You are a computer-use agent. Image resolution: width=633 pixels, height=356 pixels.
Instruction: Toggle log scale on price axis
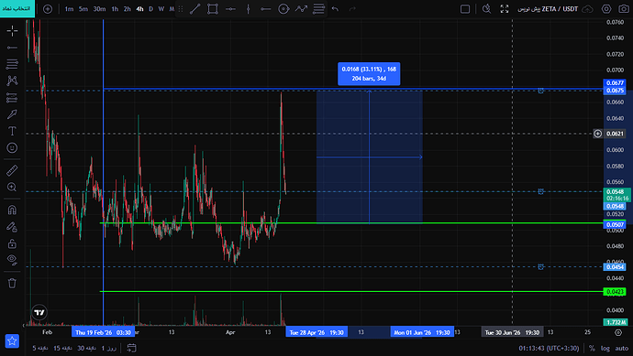click(605, 349)
